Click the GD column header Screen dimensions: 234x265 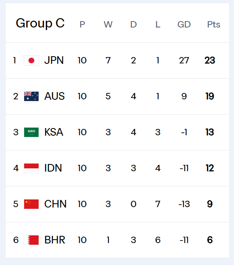[184, 25]
